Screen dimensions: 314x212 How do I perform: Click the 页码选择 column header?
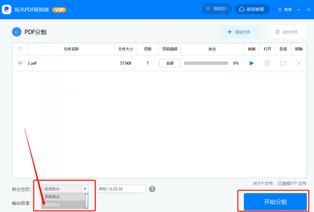coord(170,49)
